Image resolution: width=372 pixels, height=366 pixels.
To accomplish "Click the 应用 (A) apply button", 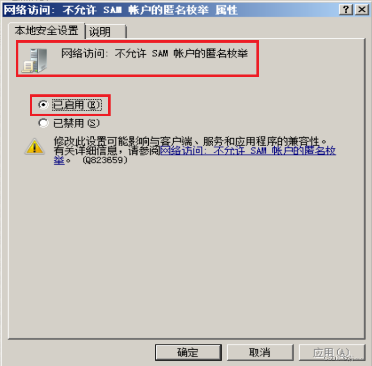I will (332, 353).
